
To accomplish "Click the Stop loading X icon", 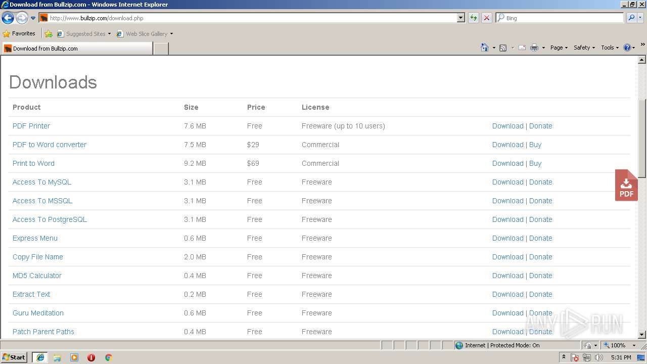I will coord(487,18).
